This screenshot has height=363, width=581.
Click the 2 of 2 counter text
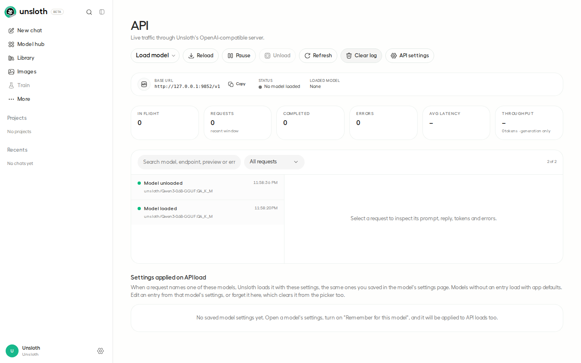[552, 162]
